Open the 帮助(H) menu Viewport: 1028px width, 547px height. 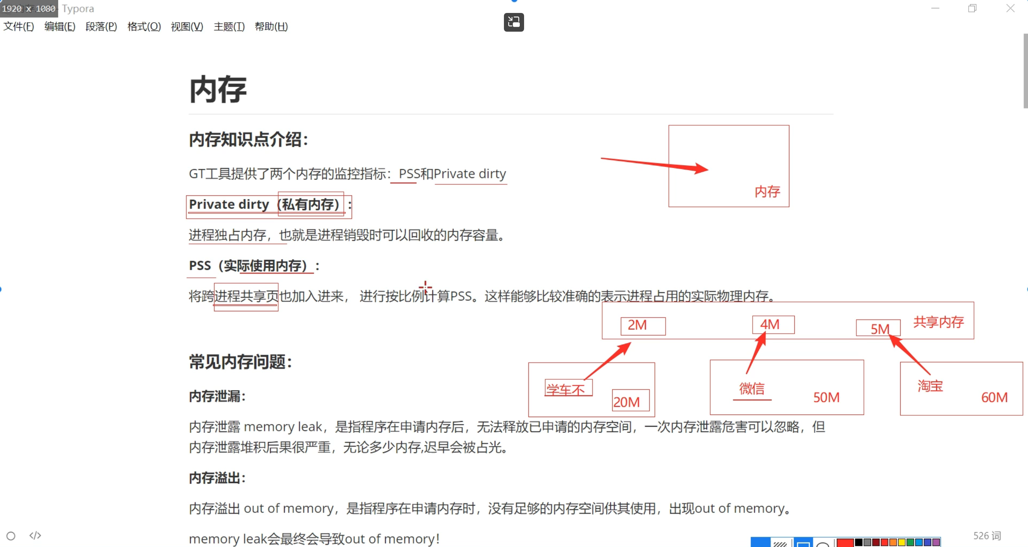tap(271, 27)
